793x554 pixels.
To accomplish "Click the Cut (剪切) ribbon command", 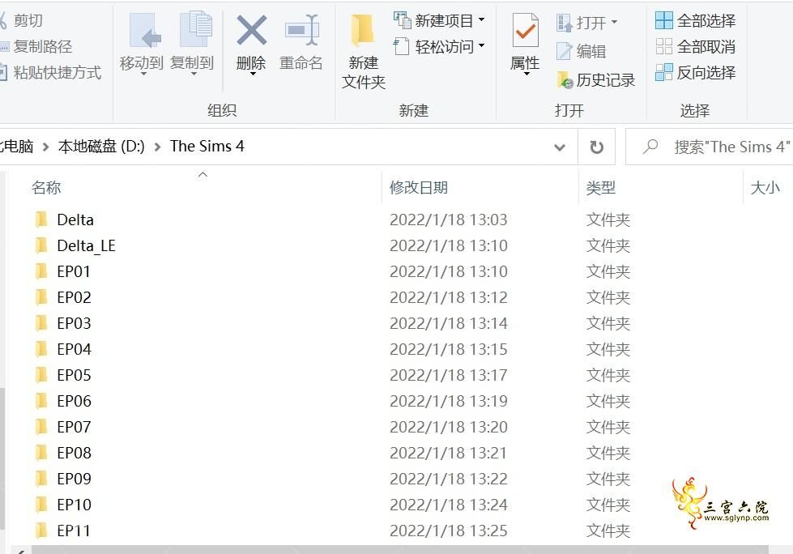I will 20,21.
